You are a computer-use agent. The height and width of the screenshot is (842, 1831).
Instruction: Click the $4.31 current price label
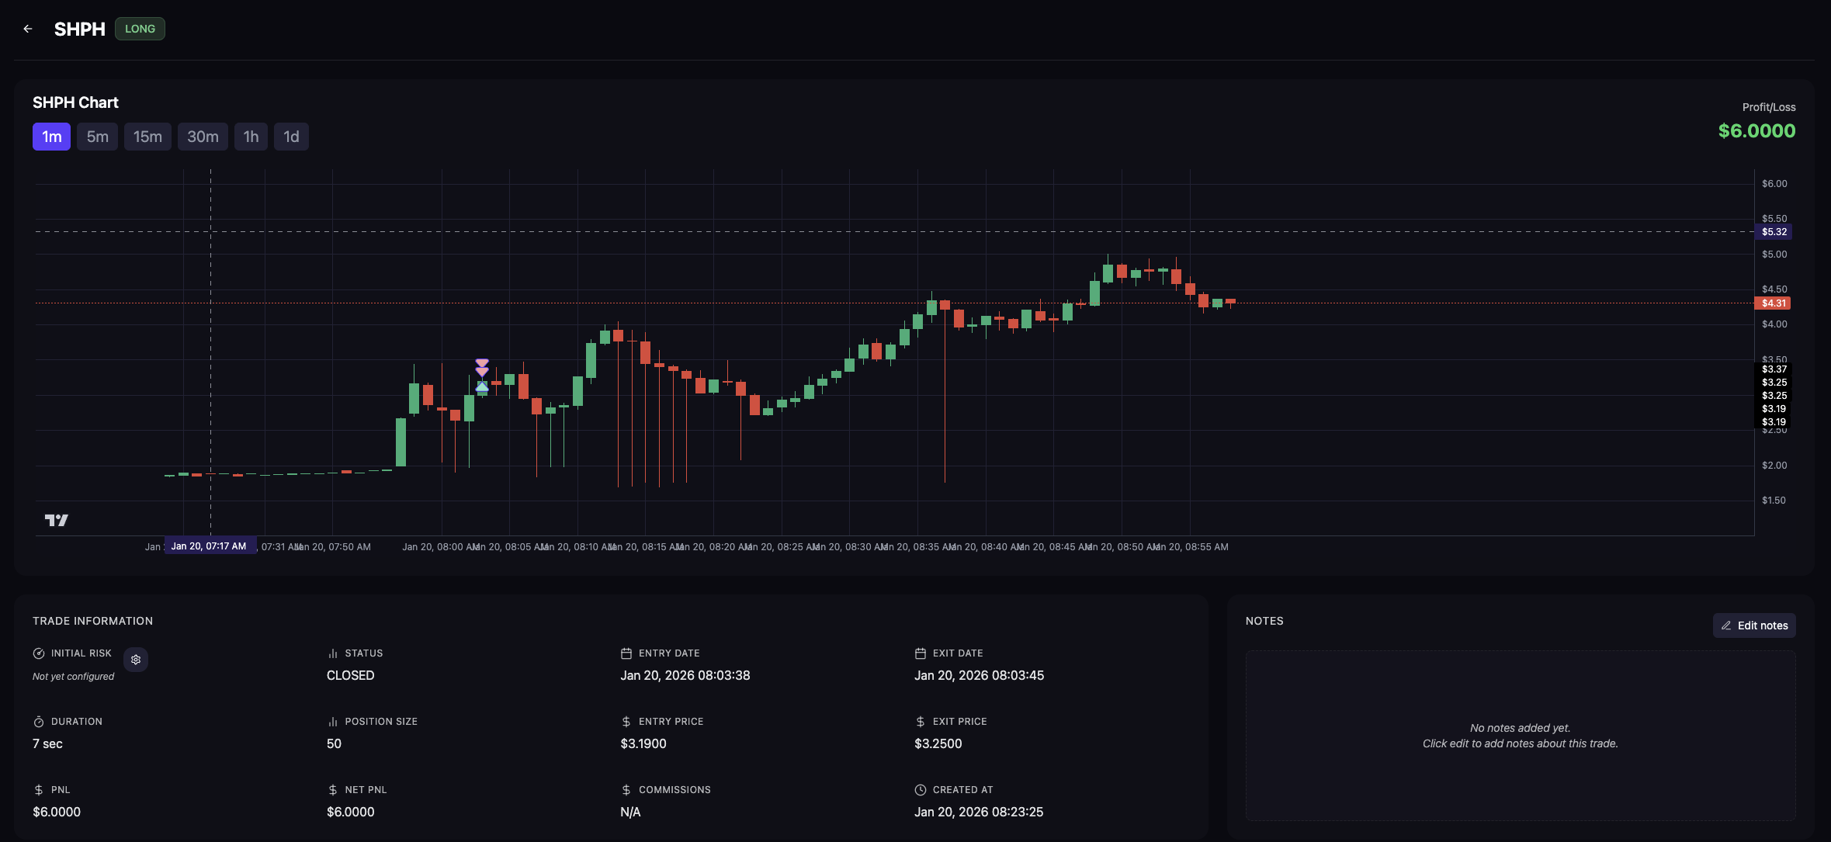pos(1773,303)
